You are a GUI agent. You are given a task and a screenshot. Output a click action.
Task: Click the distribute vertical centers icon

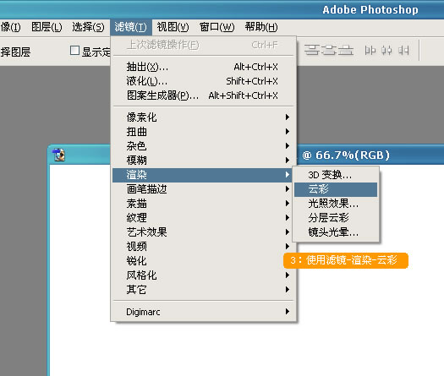(x=329, y=51)
